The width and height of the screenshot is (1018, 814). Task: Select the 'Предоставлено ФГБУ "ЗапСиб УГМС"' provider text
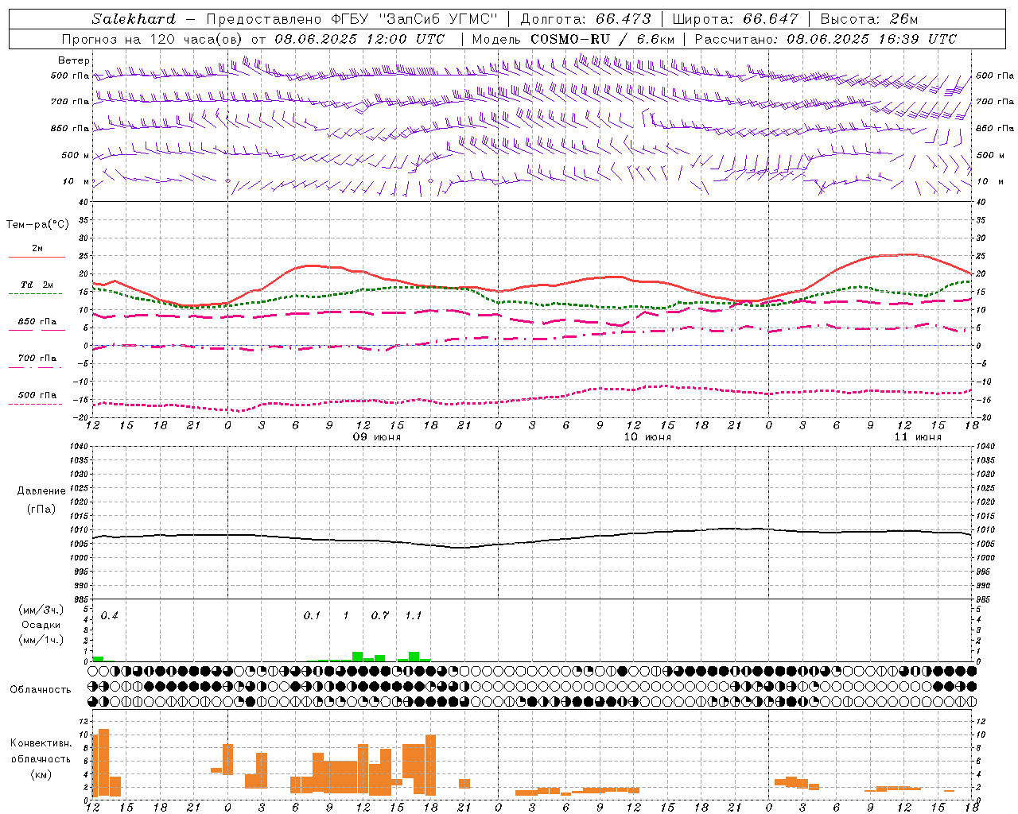point(352,19)
